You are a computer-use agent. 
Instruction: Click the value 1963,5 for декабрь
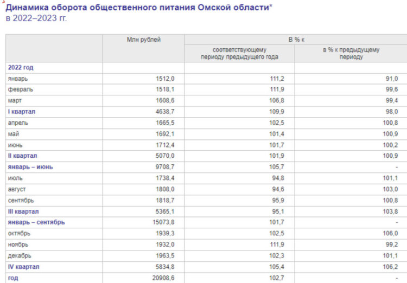(165, 256)
